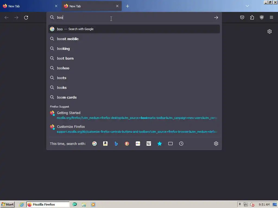Open the Extensions puzzle icon
Viewport: 278px width, 208px height.
pyautogui.click(x=252, y=17)
